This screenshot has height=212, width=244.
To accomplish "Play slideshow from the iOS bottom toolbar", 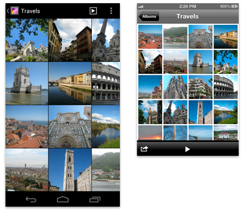I will pos(187,149).
